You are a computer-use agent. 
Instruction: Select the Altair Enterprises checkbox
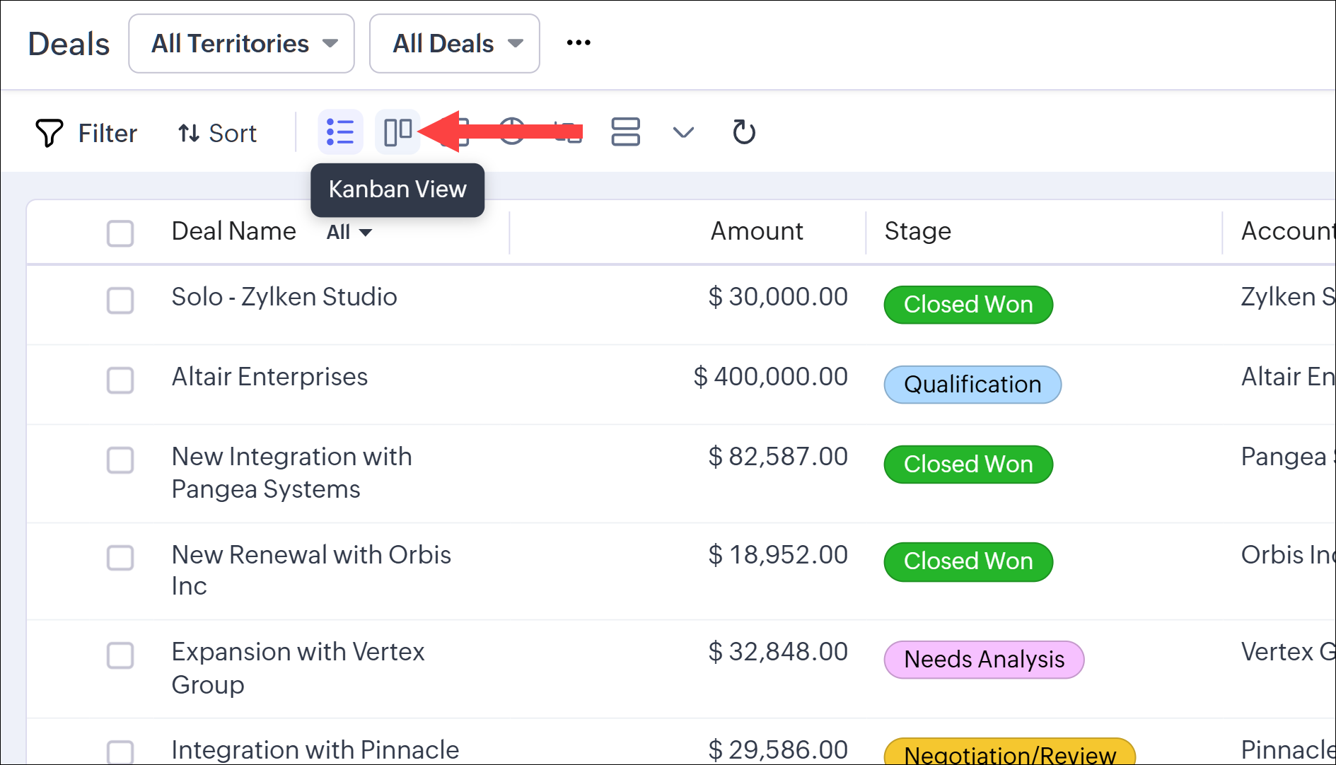pyautogui.click(x=120, y=380)
